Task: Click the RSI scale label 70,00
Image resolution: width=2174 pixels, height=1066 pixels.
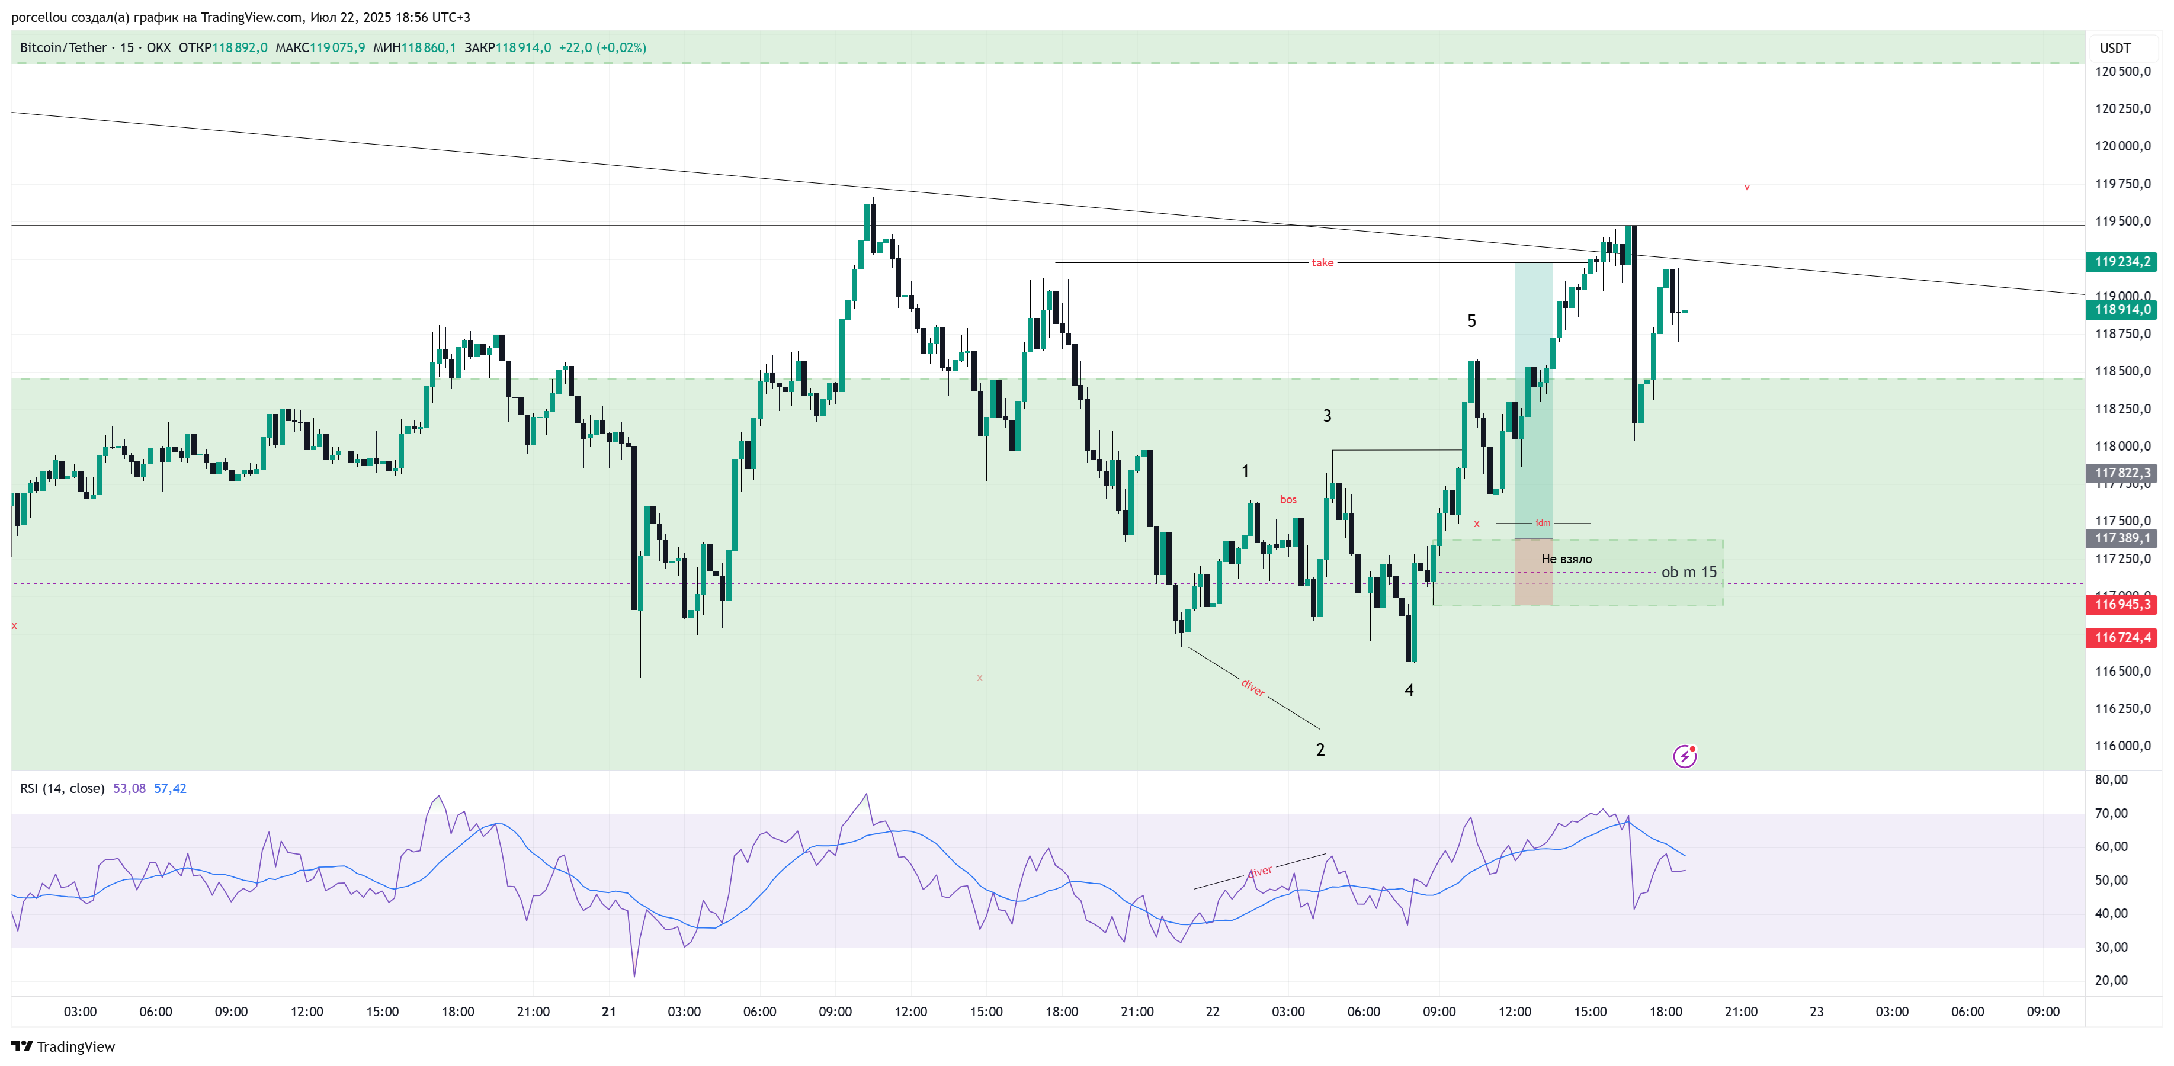Action: [x=2112, y=814]
